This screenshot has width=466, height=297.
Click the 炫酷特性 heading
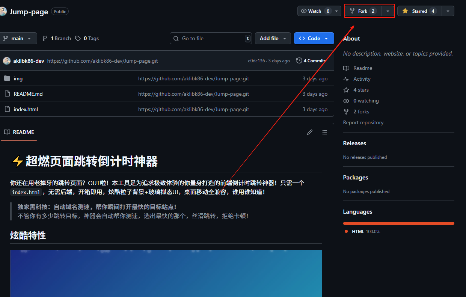coord(28,235)
